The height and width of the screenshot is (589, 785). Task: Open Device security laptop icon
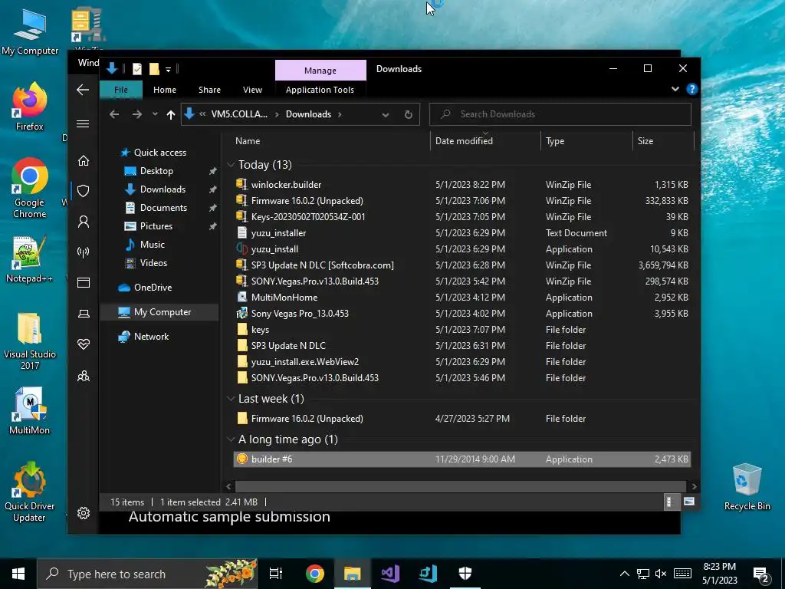coord(84,314)
